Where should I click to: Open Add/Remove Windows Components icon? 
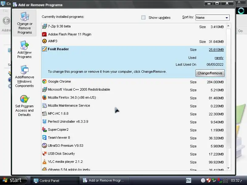24,70
